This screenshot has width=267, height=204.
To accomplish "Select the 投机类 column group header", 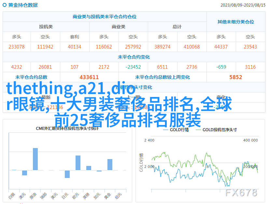I will click(x=46, y=27).
